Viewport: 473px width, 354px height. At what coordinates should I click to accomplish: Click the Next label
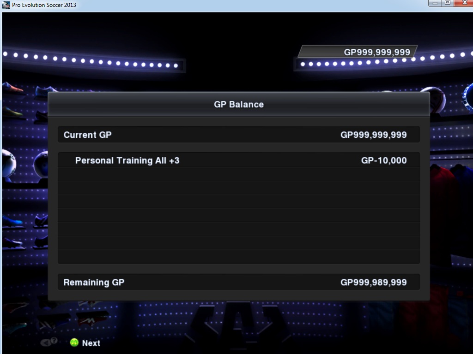91,343
